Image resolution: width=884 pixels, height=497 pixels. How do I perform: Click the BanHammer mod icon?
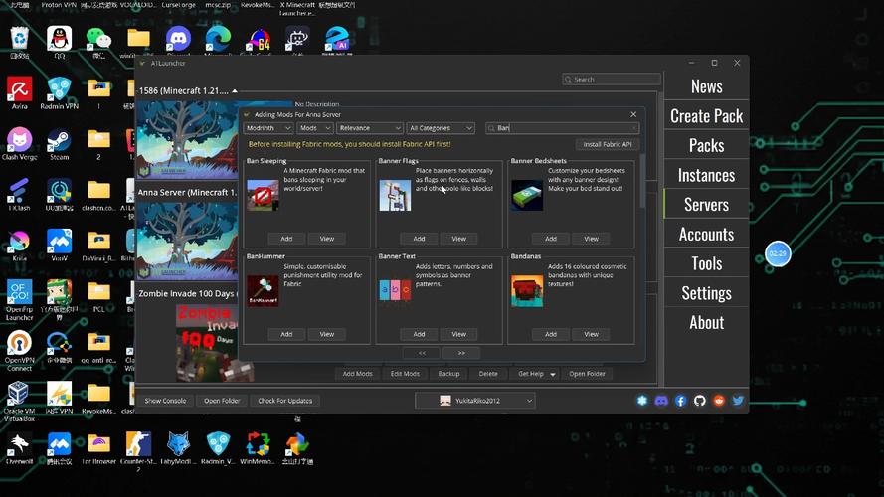pos(263,290)
